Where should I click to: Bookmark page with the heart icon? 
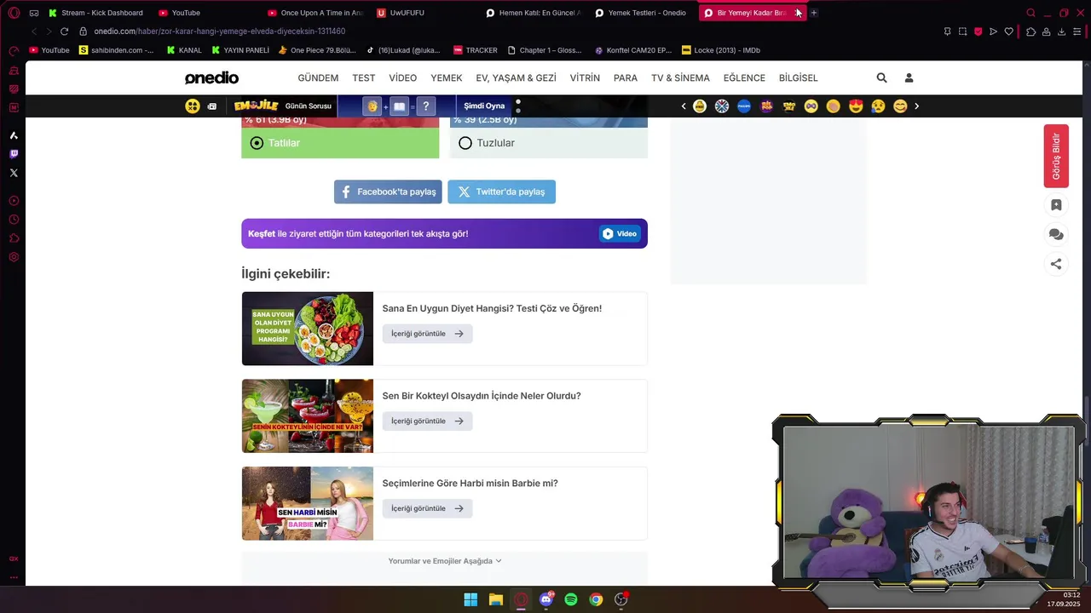point(1009,32)
